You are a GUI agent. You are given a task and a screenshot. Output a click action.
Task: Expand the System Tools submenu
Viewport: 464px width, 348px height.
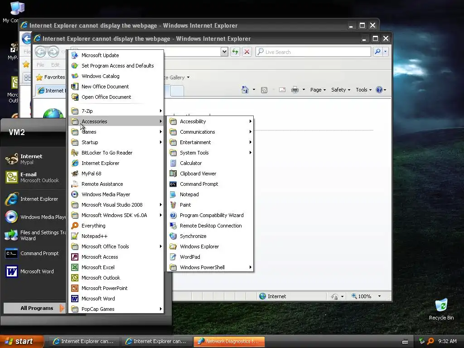[210, 153]
